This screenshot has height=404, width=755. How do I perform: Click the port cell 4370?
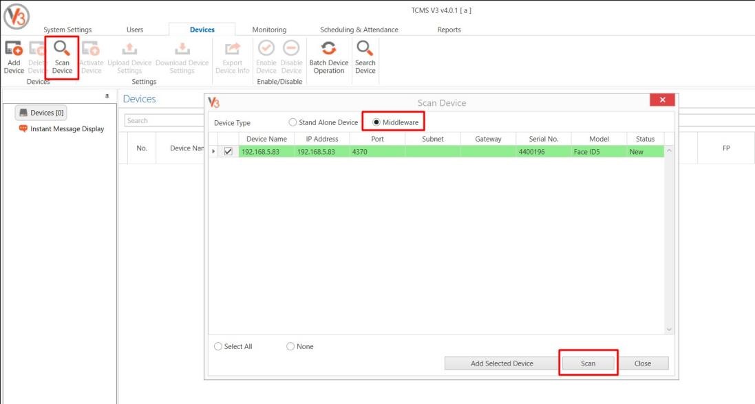click(377, 151)
